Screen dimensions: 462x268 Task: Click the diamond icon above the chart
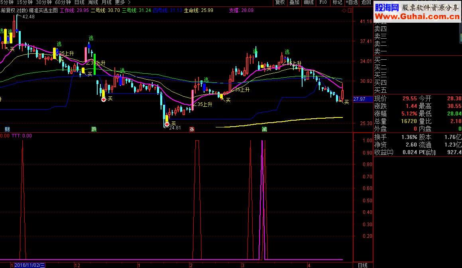pyautogui.click(x=344, y=11)
